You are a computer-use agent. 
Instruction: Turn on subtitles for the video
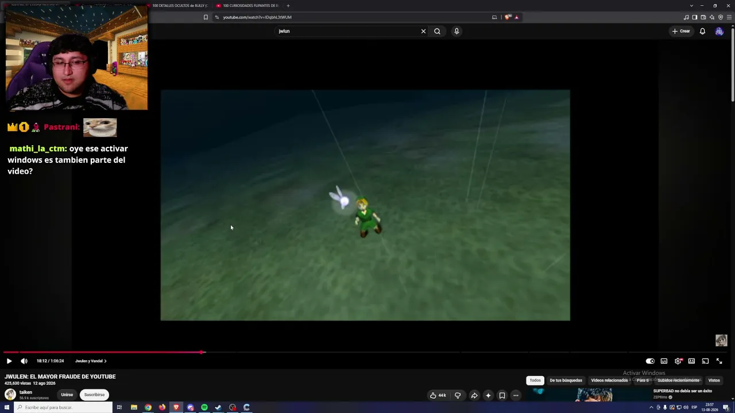coord(664,361)
